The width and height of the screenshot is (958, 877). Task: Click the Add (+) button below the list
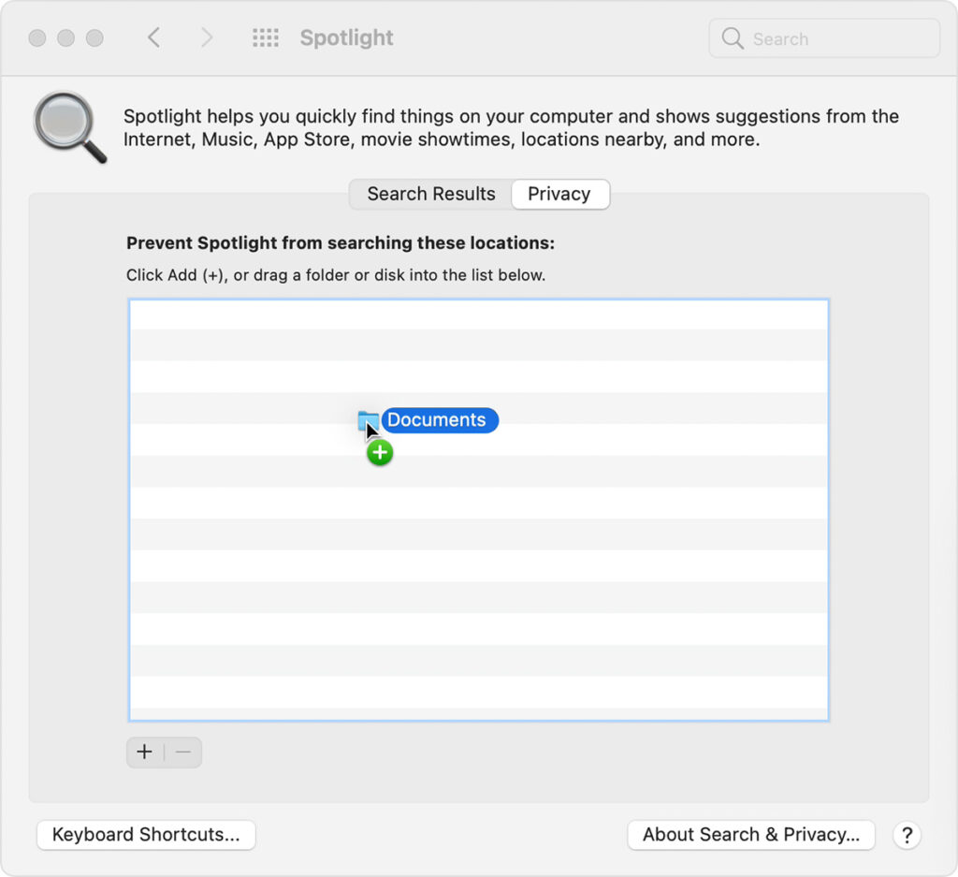144,752
